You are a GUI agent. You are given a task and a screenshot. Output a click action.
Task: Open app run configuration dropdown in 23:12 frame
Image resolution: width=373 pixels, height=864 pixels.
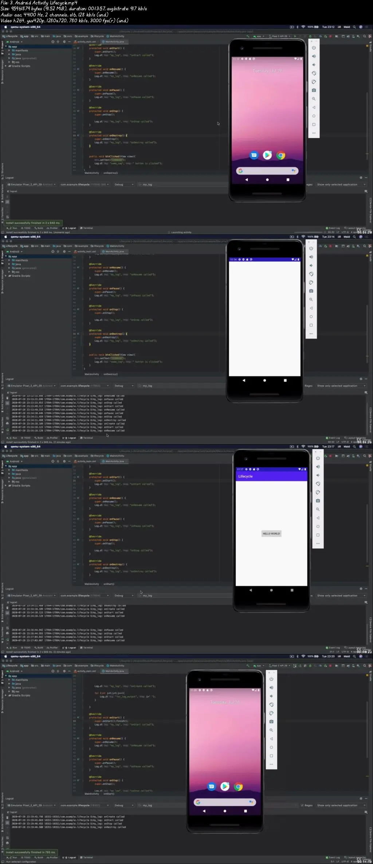pos(259,36)
